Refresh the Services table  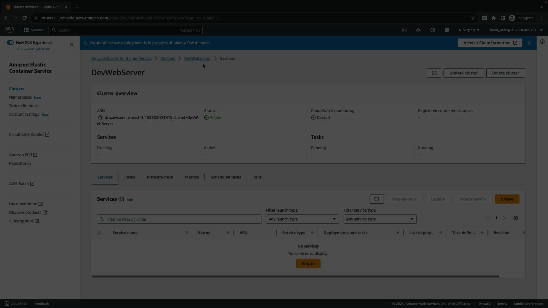[376, 199]
